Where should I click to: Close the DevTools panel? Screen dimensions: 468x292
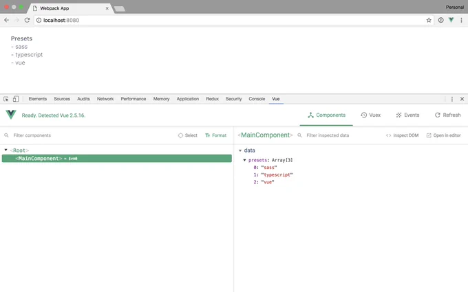462,99
